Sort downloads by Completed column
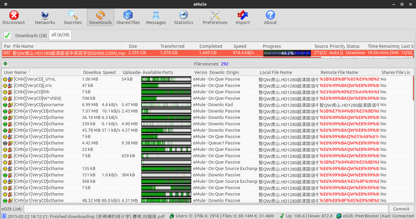 click(215, 46)
